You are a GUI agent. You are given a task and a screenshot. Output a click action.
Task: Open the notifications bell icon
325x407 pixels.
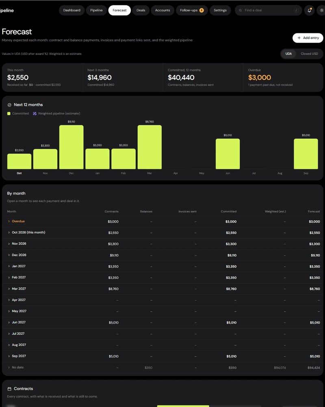(x=309, y=11)
